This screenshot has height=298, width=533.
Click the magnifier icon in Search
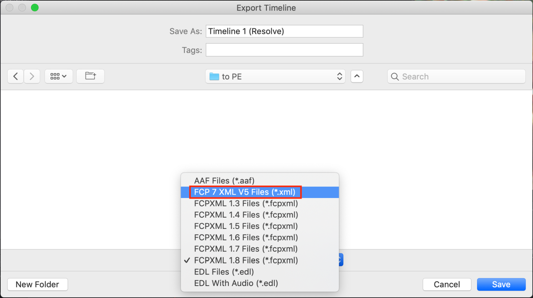coord(395,77)
